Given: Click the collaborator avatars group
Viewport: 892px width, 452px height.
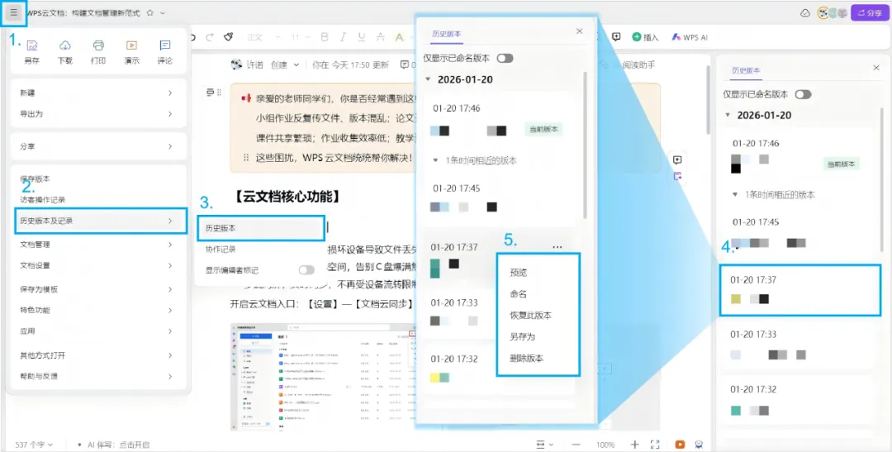Looking at the screenshot, I should 833,12.
